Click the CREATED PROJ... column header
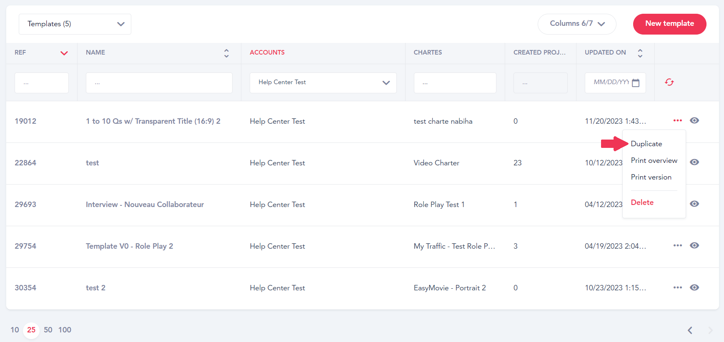This screenshot has height=342, width=724. [539, 52]
